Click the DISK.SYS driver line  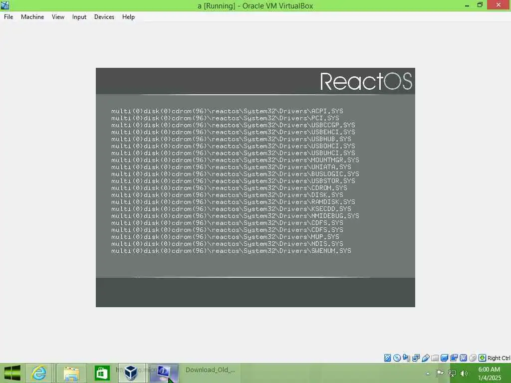click(227, 195)
